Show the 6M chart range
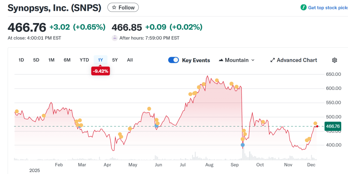348x174 pixels. [x=67, y=60]
